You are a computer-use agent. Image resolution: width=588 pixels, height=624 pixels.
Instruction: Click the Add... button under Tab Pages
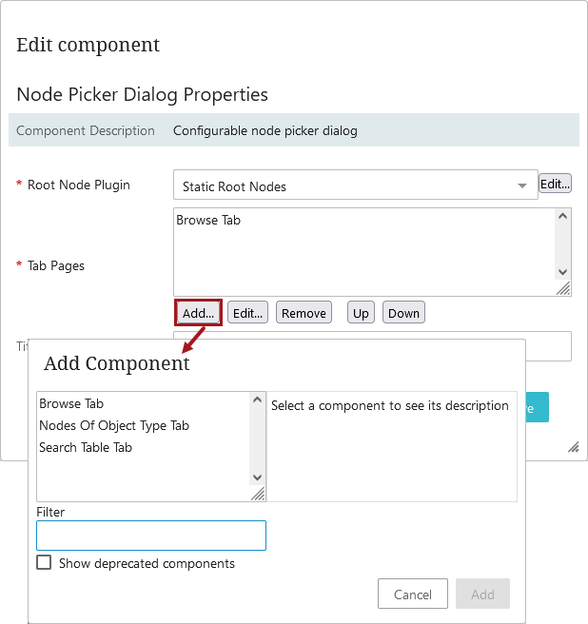(x=199, y=313)
